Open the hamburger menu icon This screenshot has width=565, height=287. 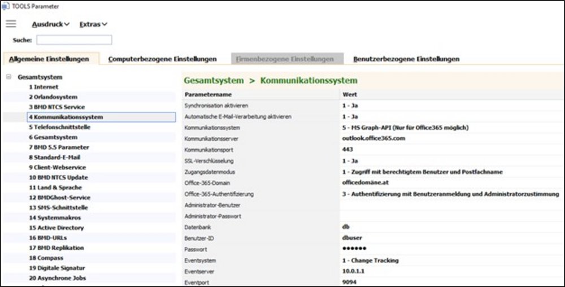pos(11,24)
